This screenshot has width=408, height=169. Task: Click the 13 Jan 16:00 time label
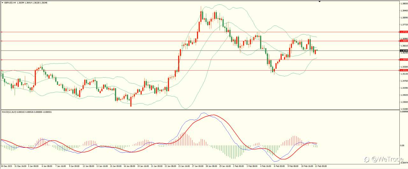(102, 166)
